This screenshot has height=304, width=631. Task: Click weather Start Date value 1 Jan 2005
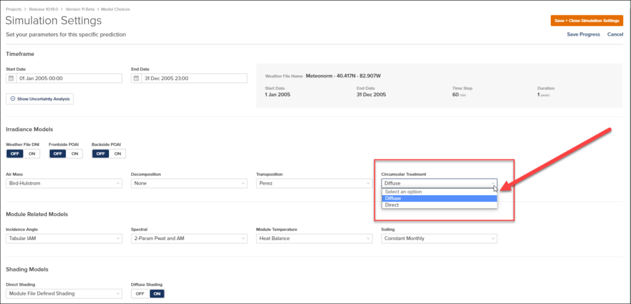(278, 95)
